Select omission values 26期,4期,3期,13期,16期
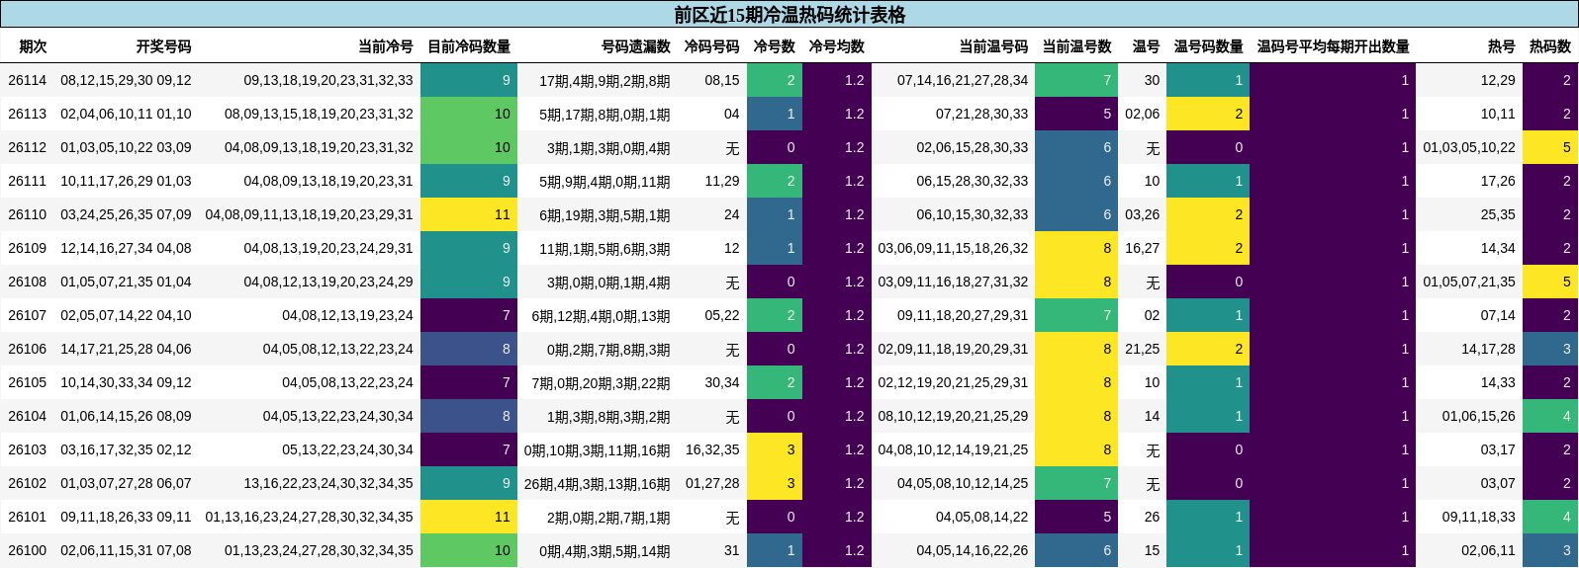The width and height of the screenshot is (1579, 568). pyautogui.click(x=598, y=484)
